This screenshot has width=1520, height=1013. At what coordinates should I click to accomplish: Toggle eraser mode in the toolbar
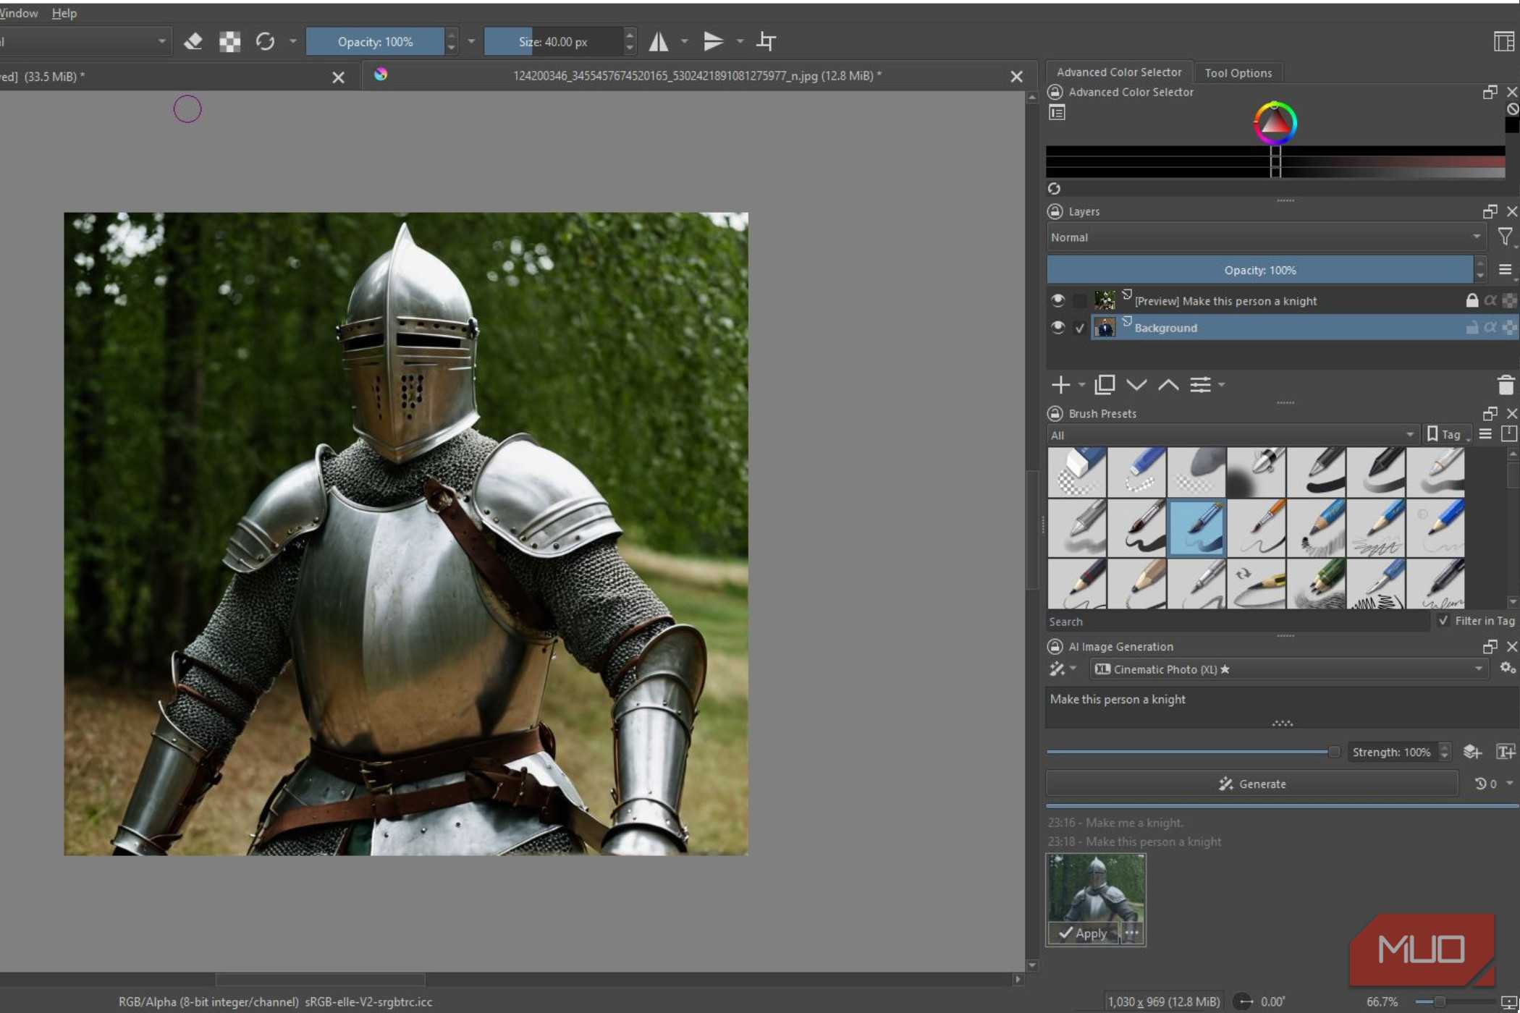click(193, 42)
